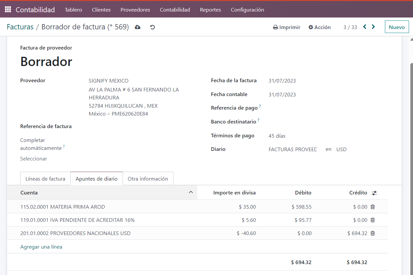
Task: Switch to Otra información tab
Action: pos(148,179)
